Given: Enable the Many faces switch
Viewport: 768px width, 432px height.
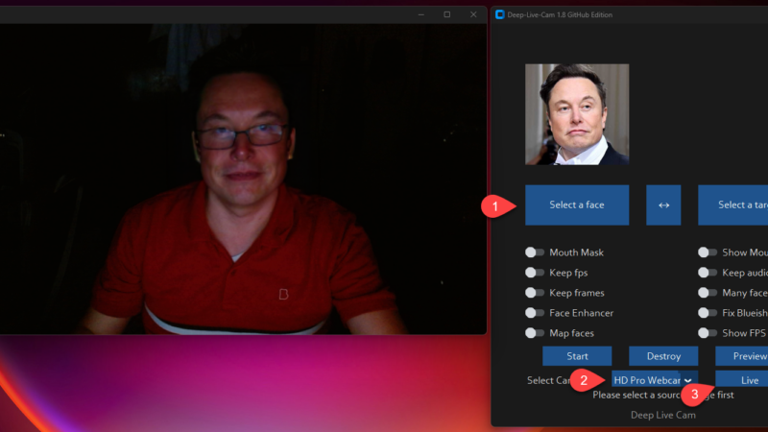Looking at the screenshot, I should (707, 293).
